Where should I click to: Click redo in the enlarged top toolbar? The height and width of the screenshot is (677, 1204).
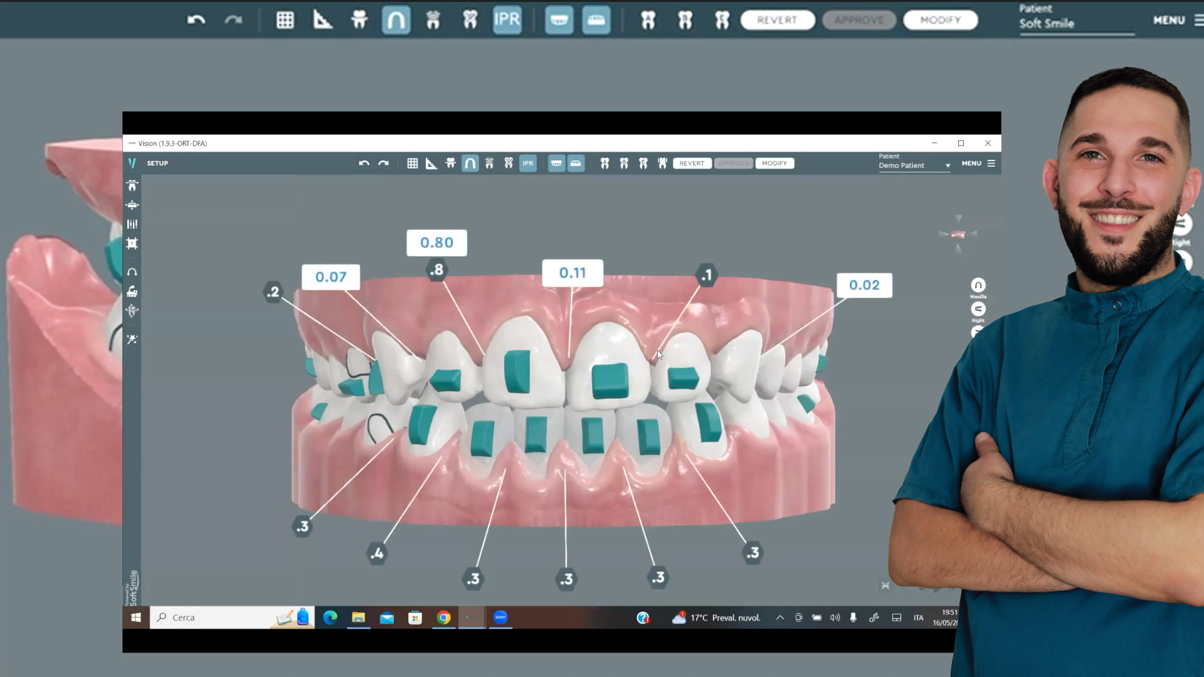coord(233,20)
